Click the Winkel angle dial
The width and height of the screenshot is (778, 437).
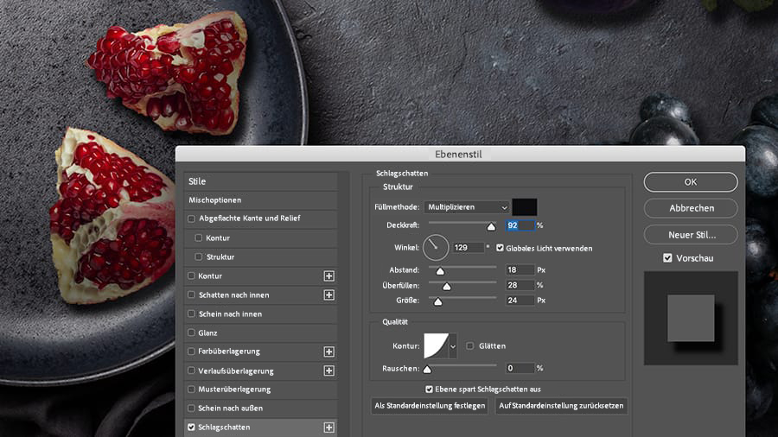436,247
